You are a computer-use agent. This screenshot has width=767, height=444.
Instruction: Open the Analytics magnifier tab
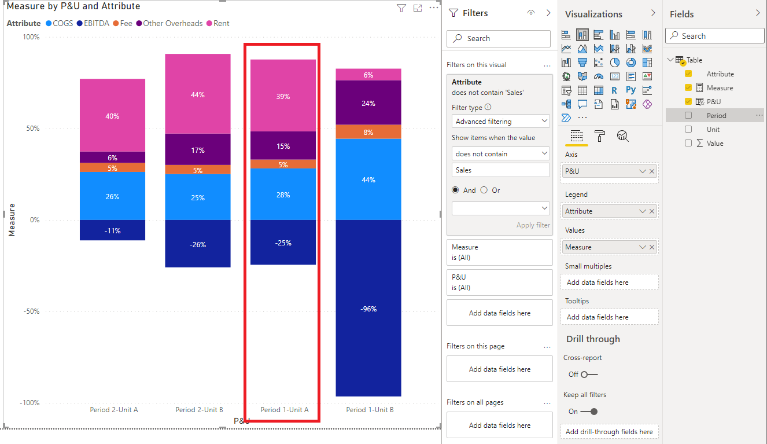tap(623, 136)
